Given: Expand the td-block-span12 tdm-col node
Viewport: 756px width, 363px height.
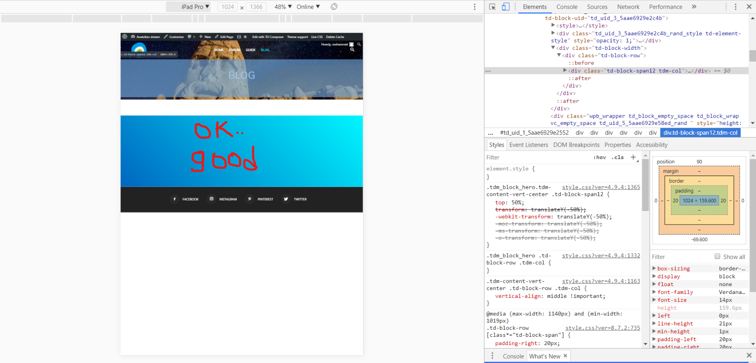Looking at the screenshot, I should (565, 70).
